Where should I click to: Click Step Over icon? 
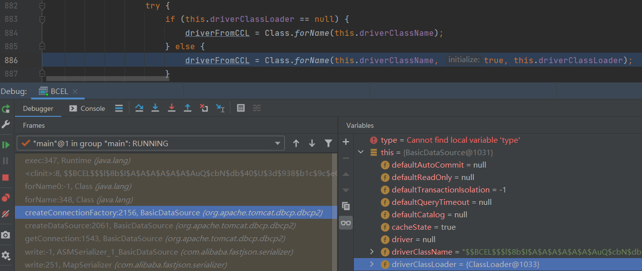click(139, 108)
